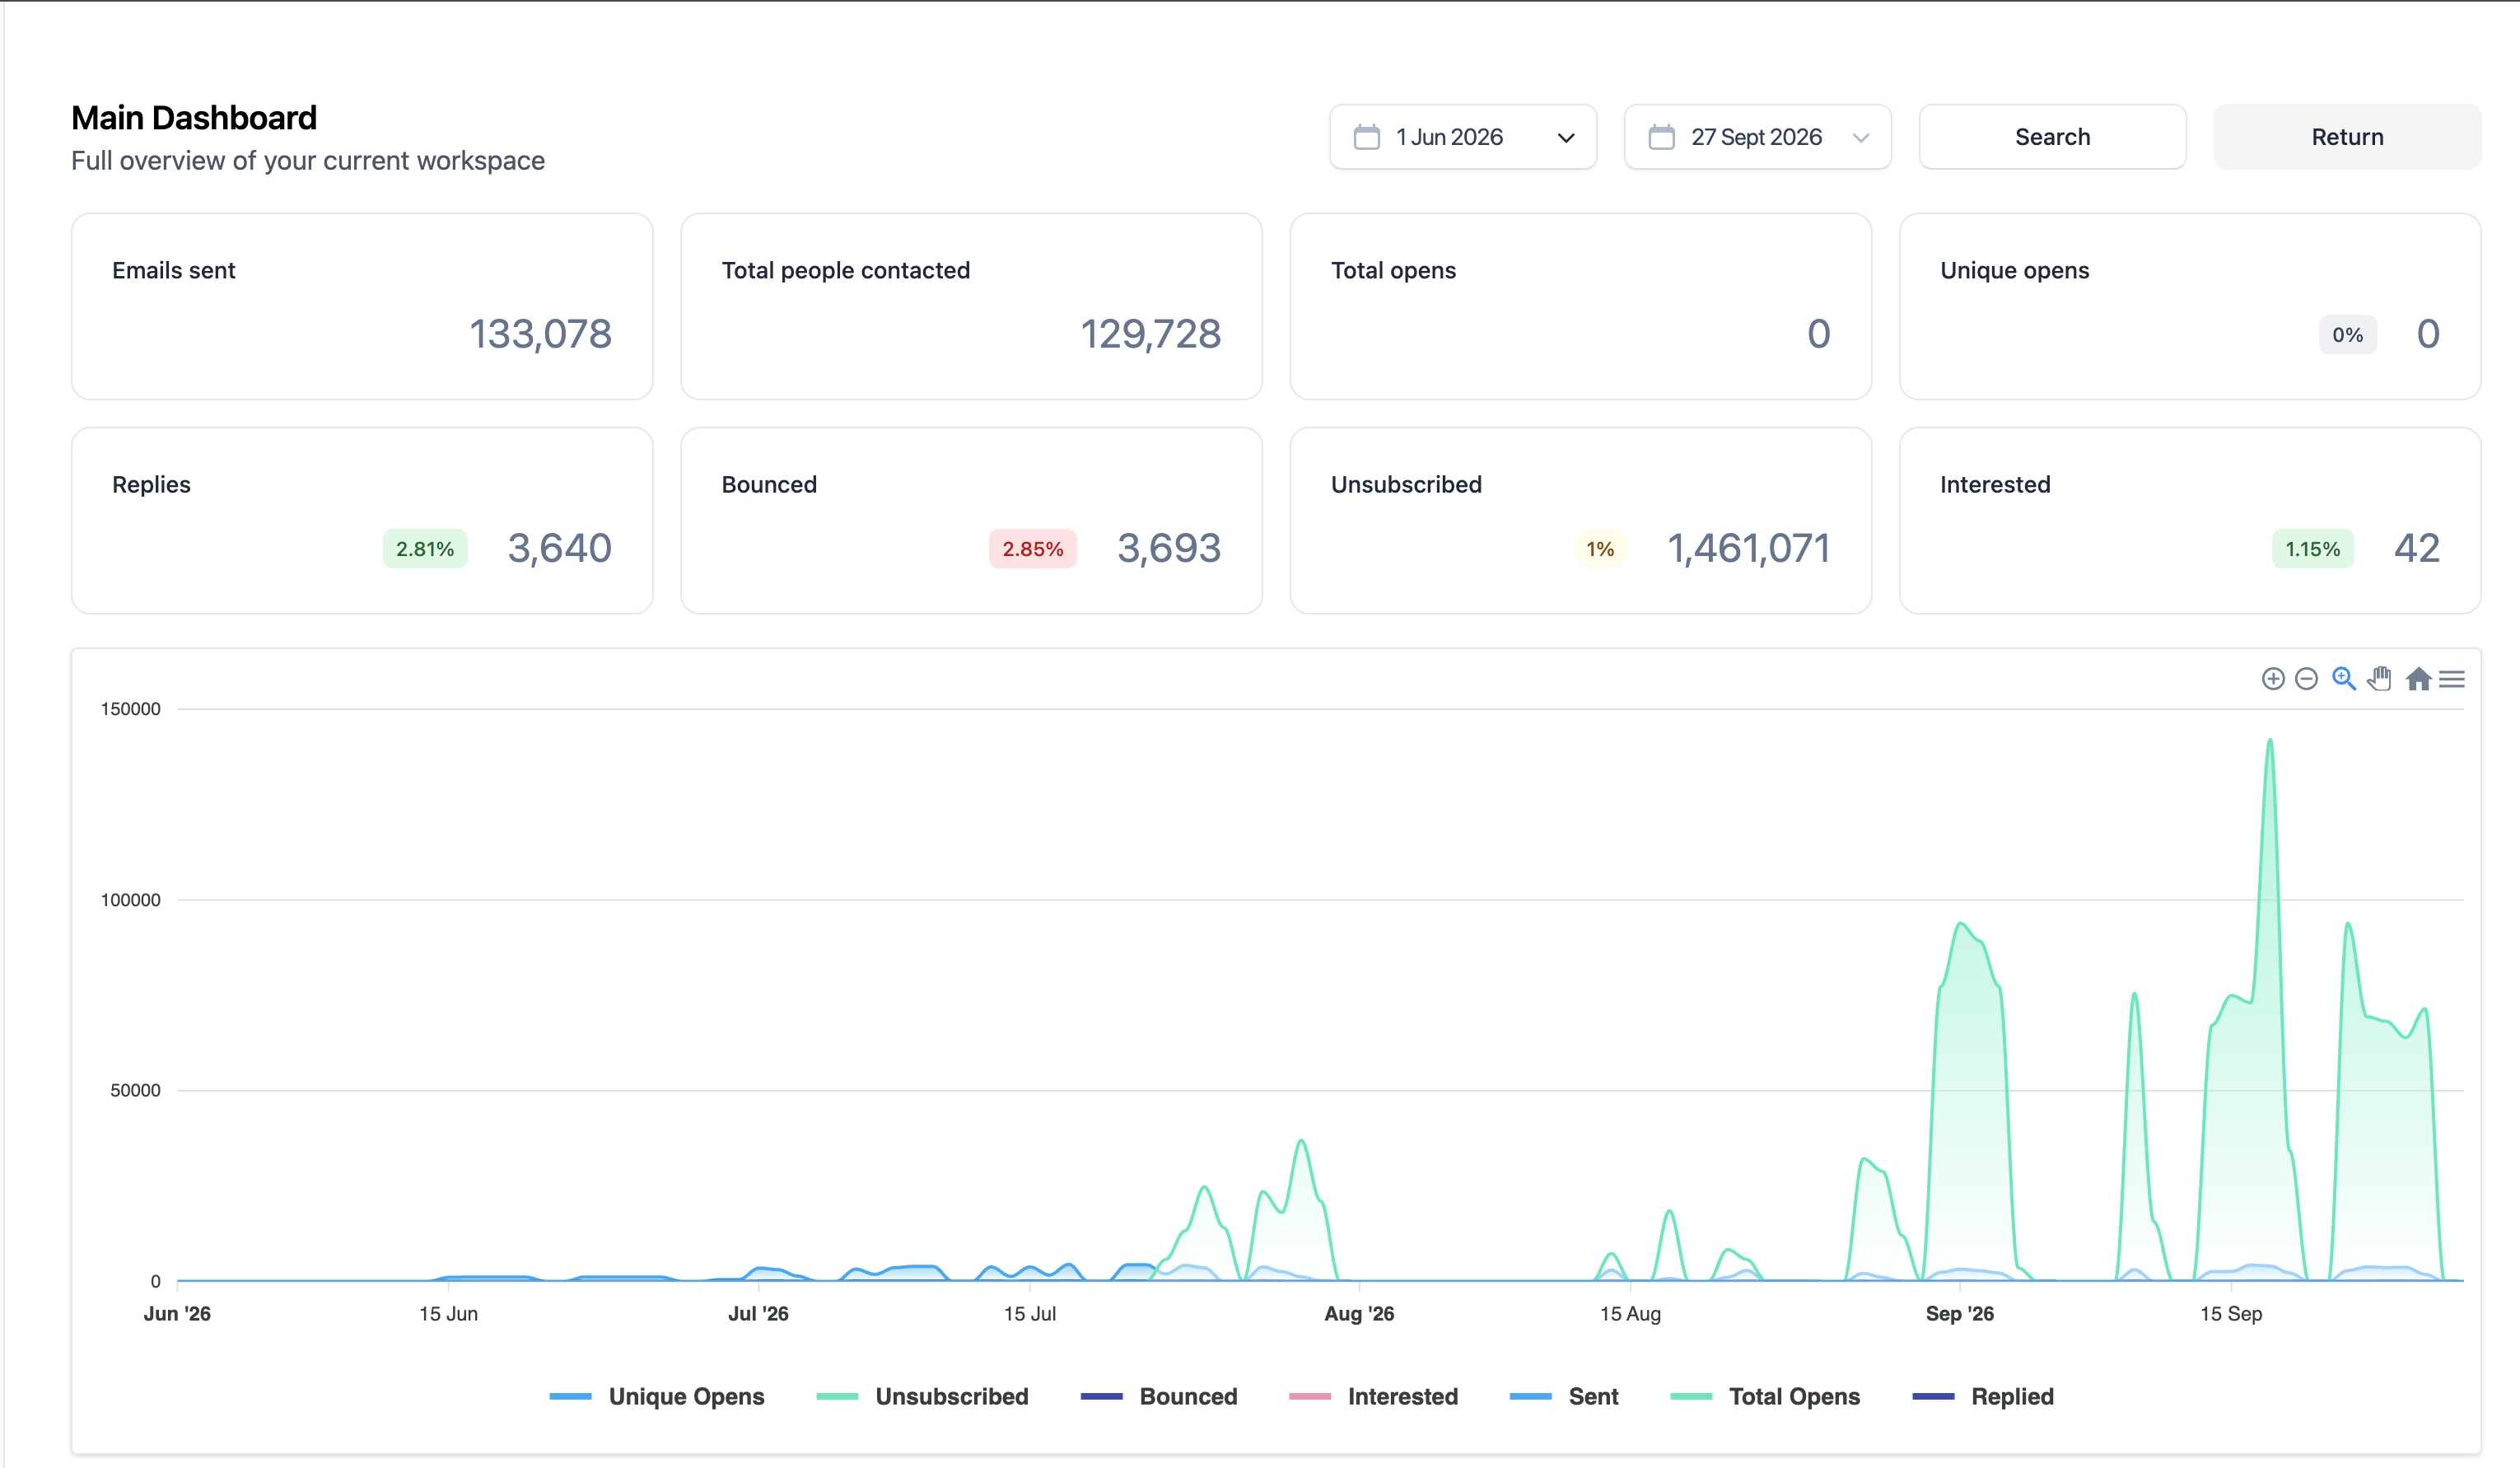Toggle Unique Opens series in legend
This screenshot has height=1468, width=2520.
click(x=657, y=1396)
